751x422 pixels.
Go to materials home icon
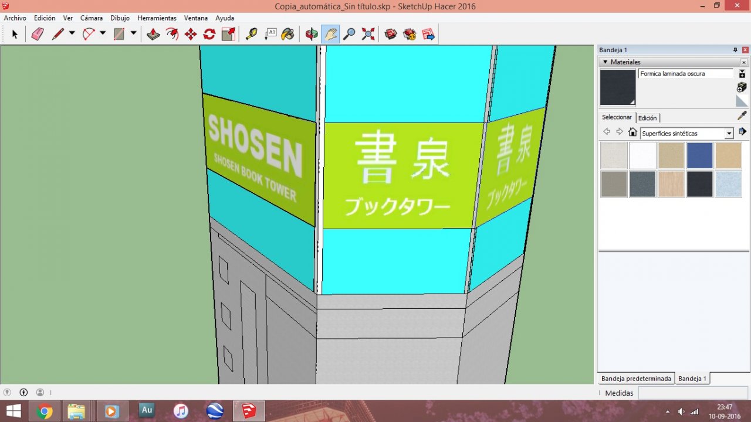[x=632, y=132]
